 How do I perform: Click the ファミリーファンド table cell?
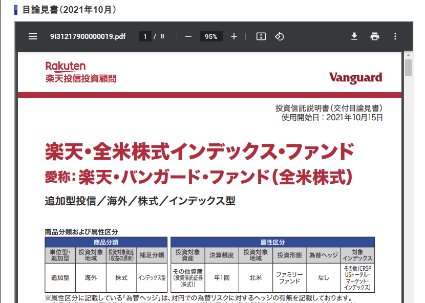[x=289, y=278]
